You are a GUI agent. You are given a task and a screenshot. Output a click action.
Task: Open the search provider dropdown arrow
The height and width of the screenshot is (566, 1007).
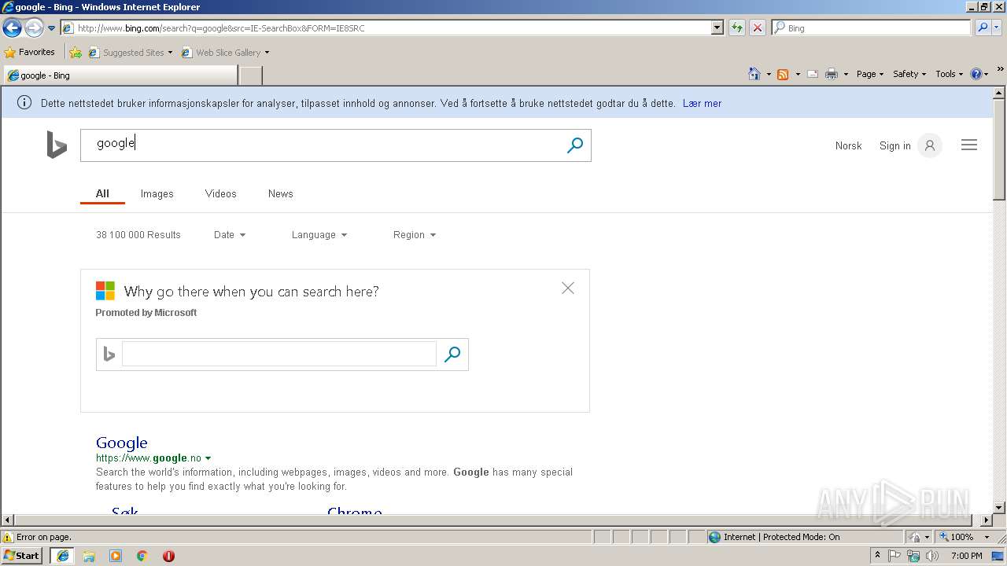pos(998,28)
